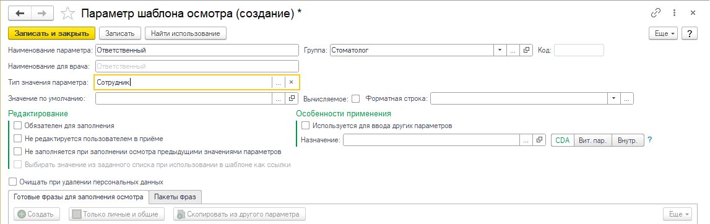The width and height of the screenshot is (710, 224).
Task: Open default value item with its open icon
Action: pos(292,98)
